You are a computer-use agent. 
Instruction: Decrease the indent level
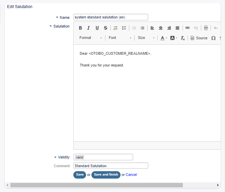(134, 28)
